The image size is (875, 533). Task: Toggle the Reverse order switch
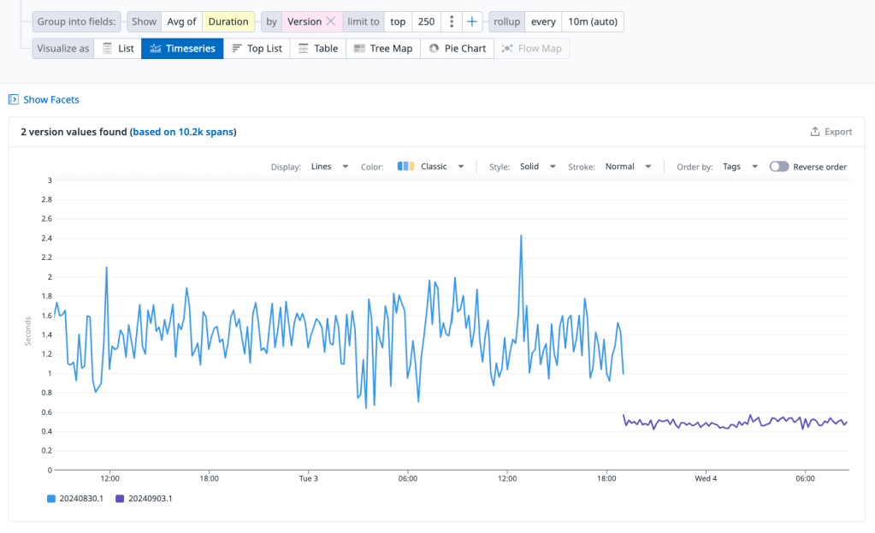coord(778,167)
